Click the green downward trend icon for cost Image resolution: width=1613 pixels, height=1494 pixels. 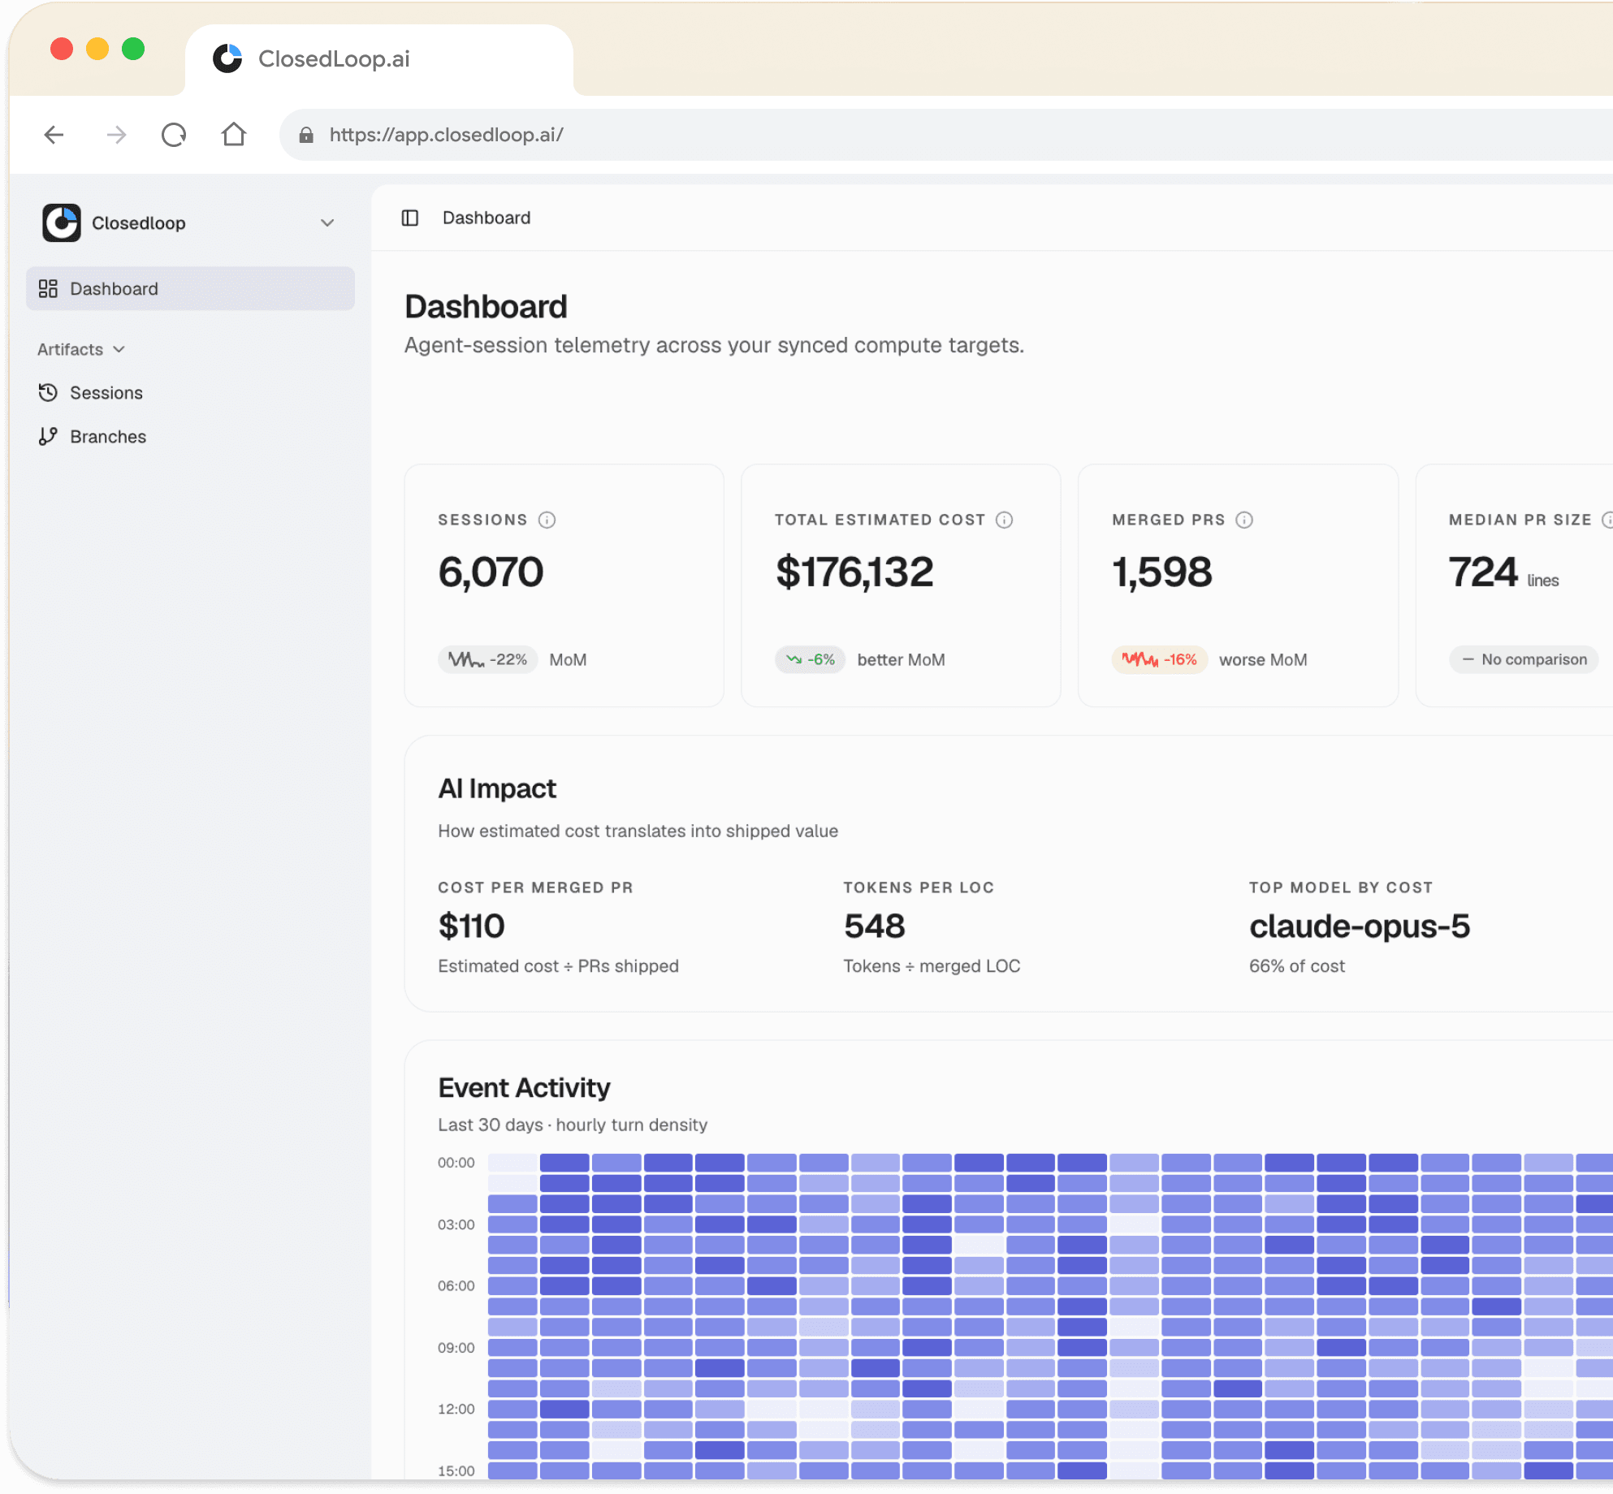click(794, 659)
